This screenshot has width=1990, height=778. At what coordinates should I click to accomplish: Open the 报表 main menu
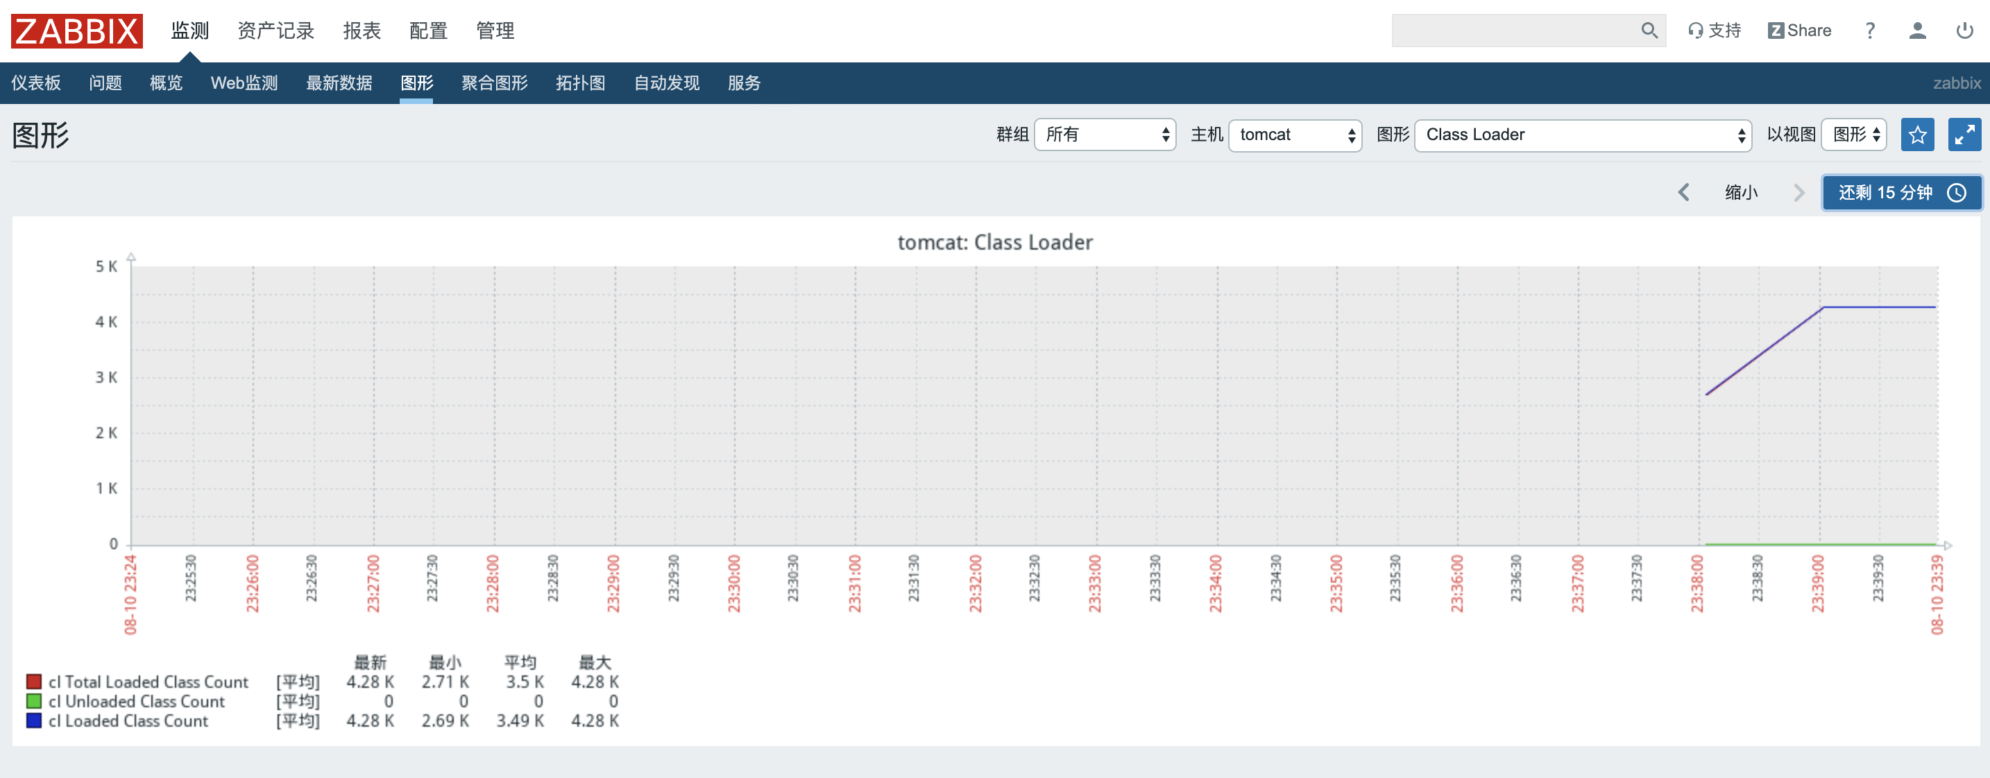coord(362,31)
